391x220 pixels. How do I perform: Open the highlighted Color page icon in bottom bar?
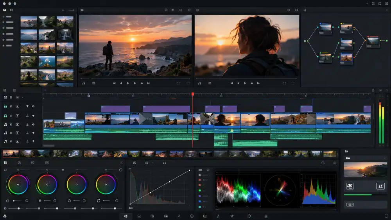coord(126,216)
